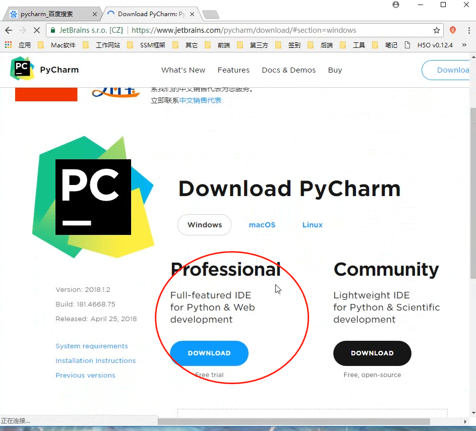Open the orange location pin extension icon
Image resolution: width=476 pixels, height=431 pixels.
coord(453,30)
